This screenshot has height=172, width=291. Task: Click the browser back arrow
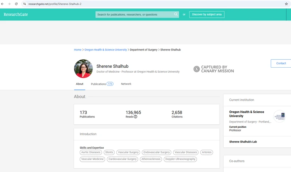pyautogui.click(x=3, y=4)
